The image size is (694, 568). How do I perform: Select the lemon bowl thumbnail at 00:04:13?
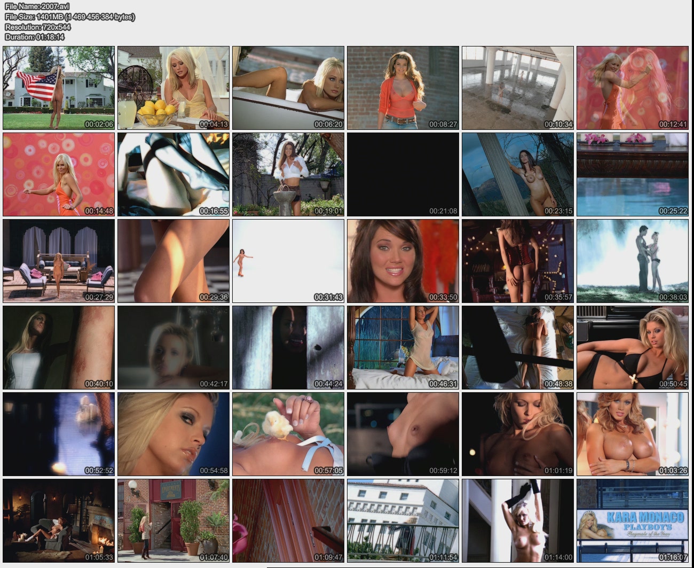pos(173,88)
